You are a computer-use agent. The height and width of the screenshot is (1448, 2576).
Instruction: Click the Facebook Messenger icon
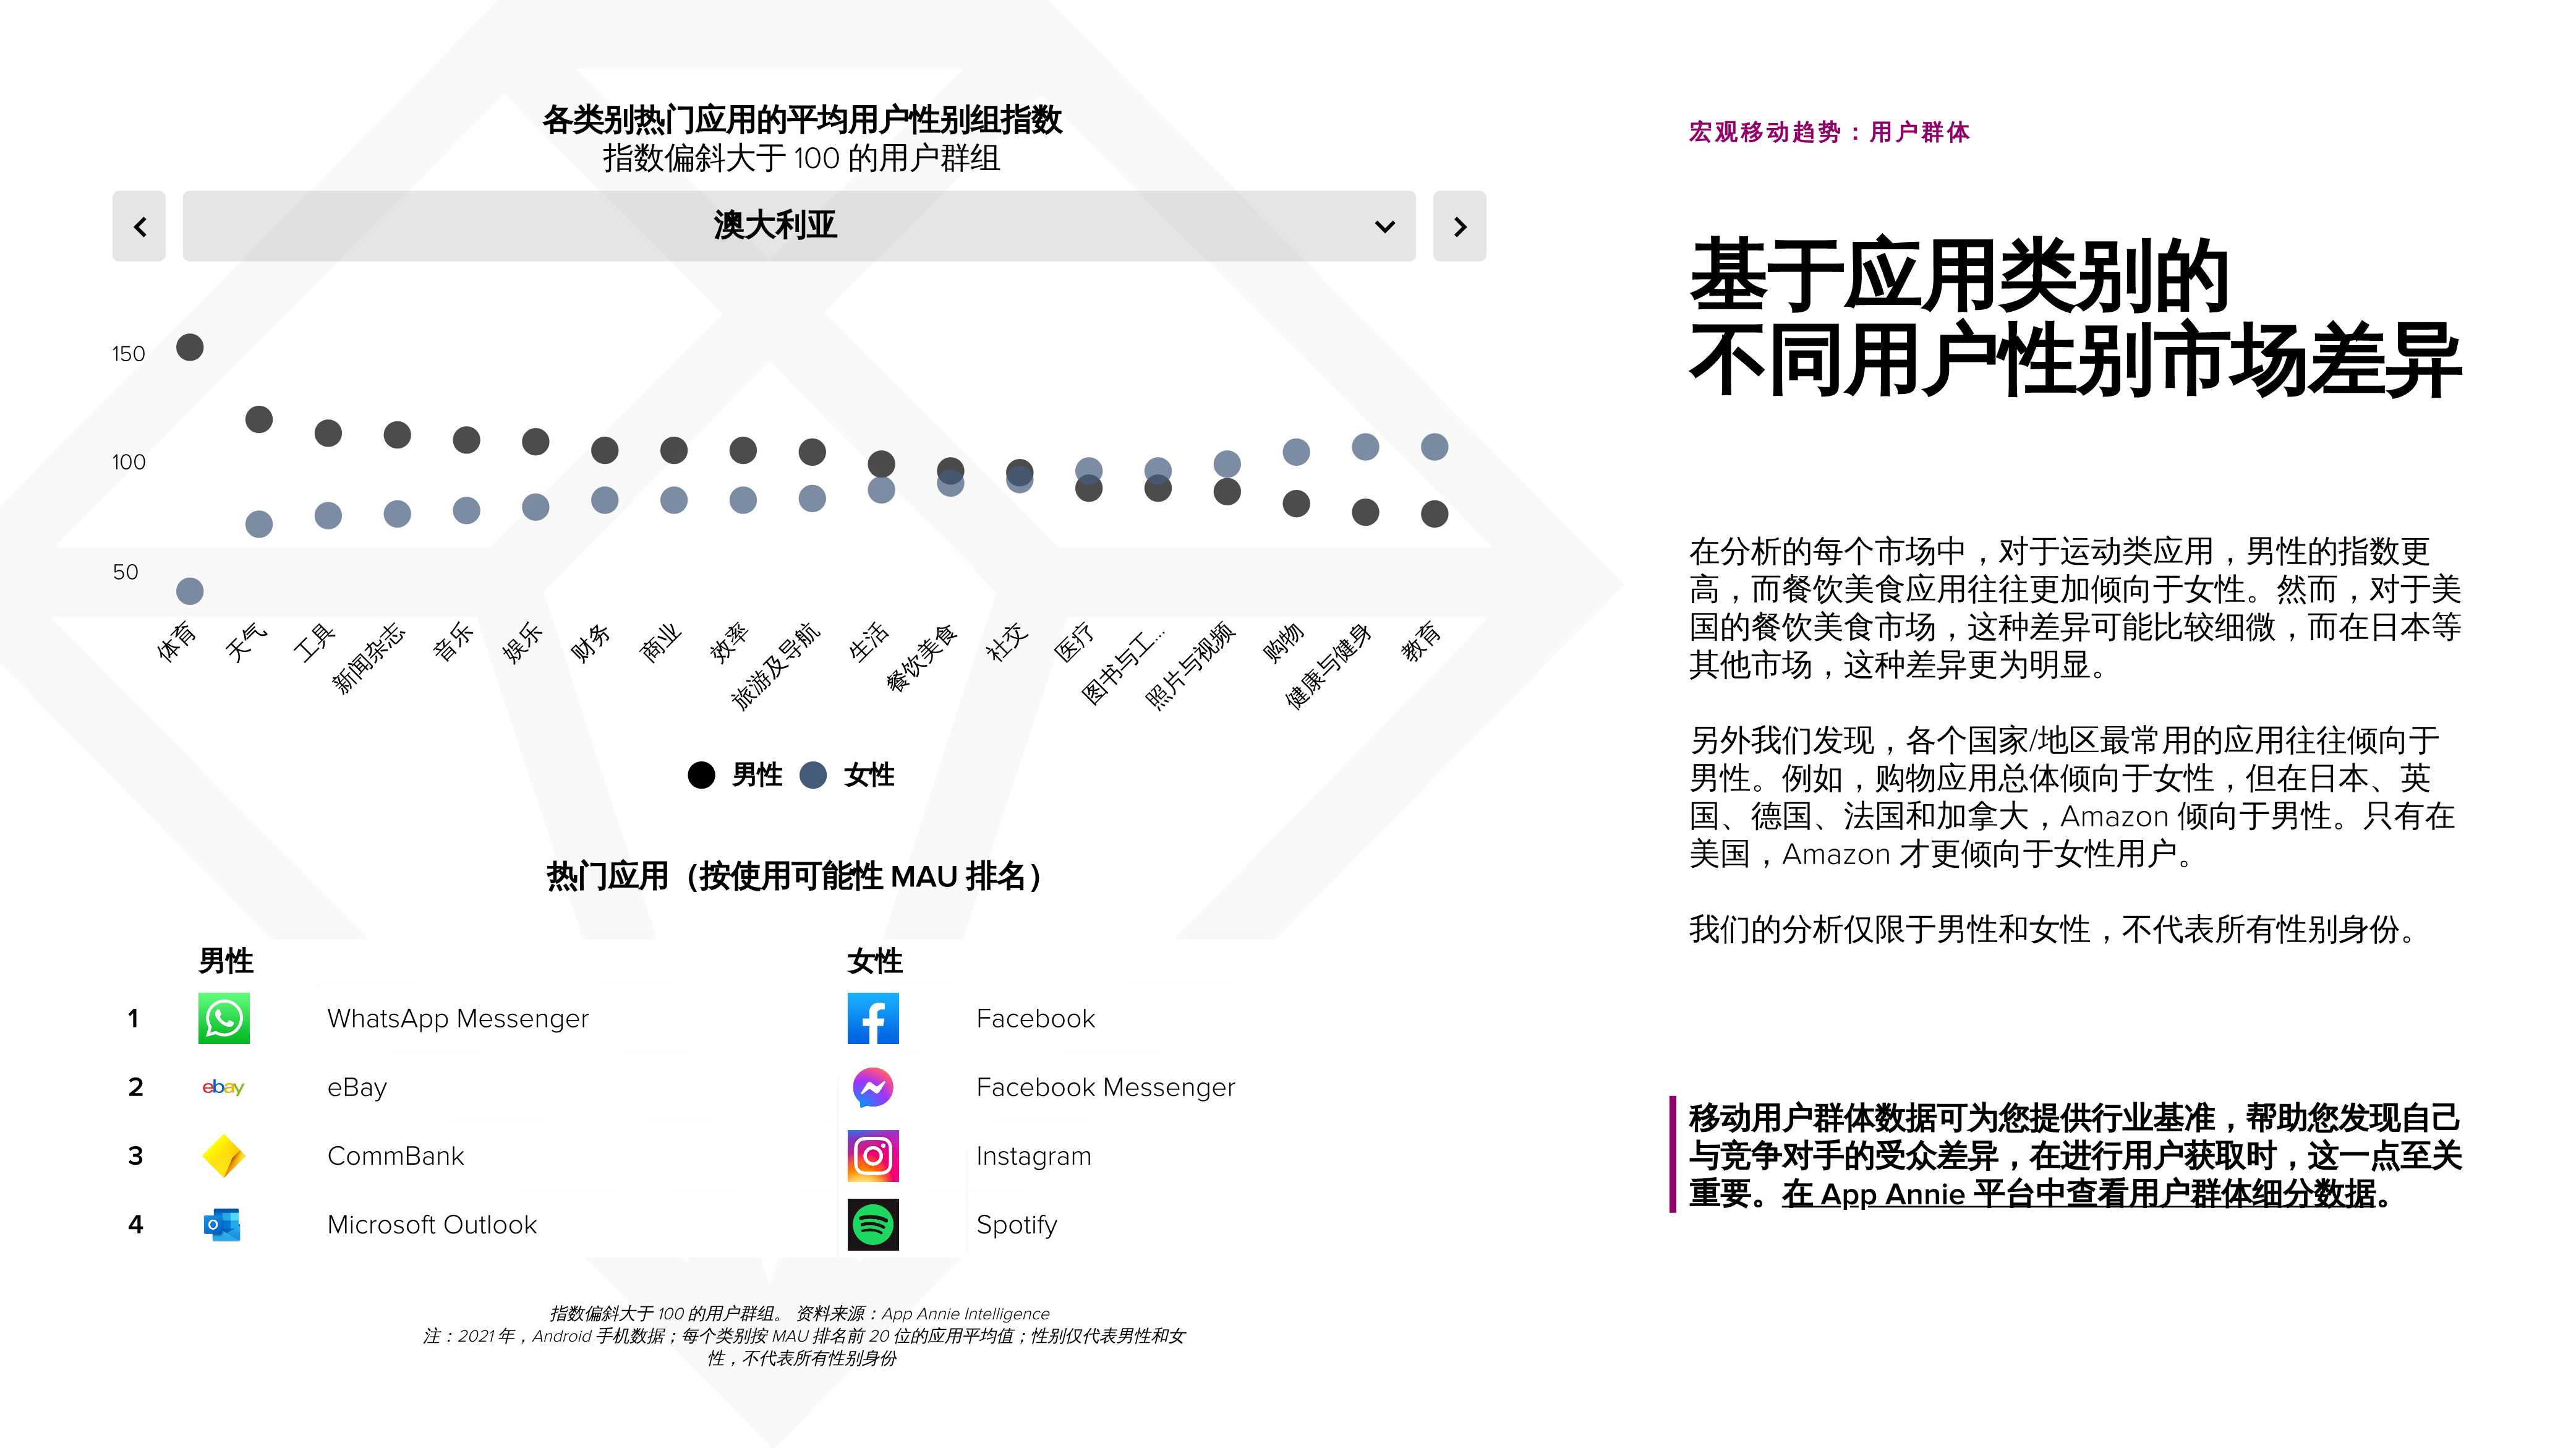pyautogui.click(x=873, y=1087)
